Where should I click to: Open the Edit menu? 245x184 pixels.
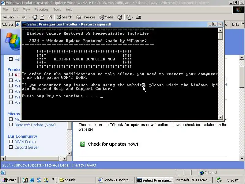pyautogui.click(x=15, y=10)
